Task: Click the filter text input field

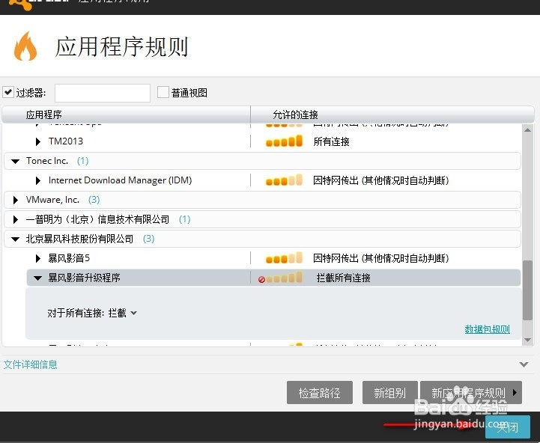Action: [103, 93]
